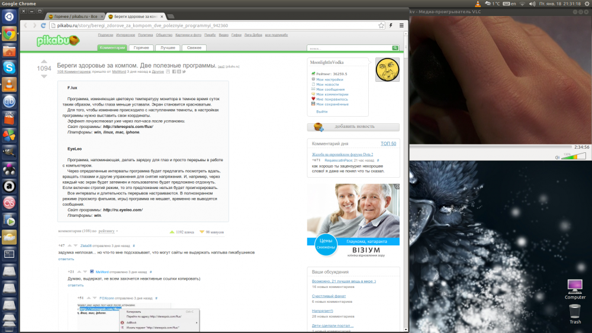The height and width of the screenshot is (333, 592).
Task: Open the Trash on the desktop
Action: pyautogui.click(x=575, y=313)
